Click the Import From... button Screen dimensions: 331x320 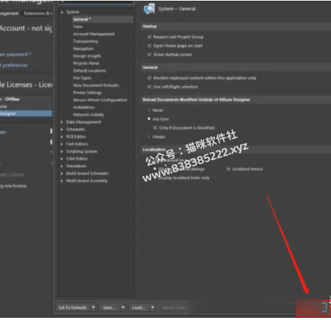pyautogui.click(x=175, y=308)
